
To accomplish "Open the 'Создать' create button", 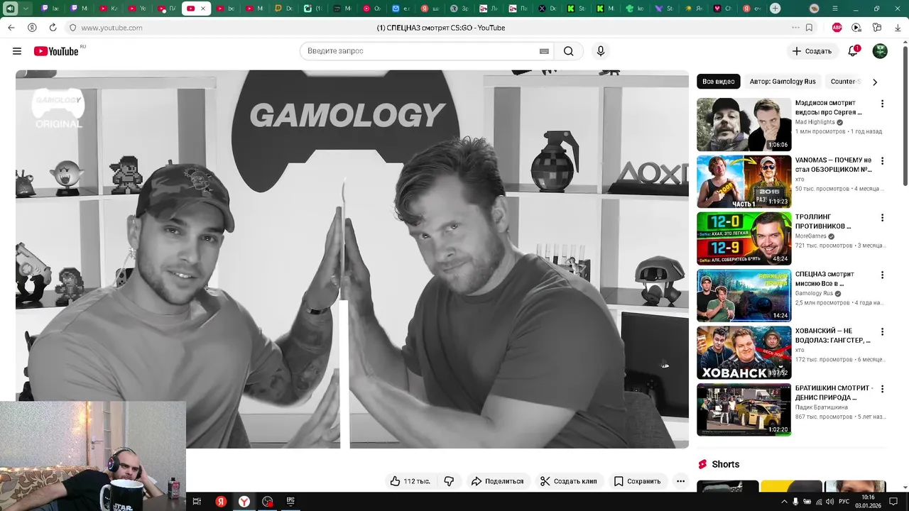I will click(812, 51).
